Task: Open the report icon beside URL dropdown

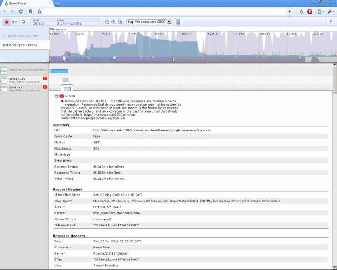Action: coord(178,22)
